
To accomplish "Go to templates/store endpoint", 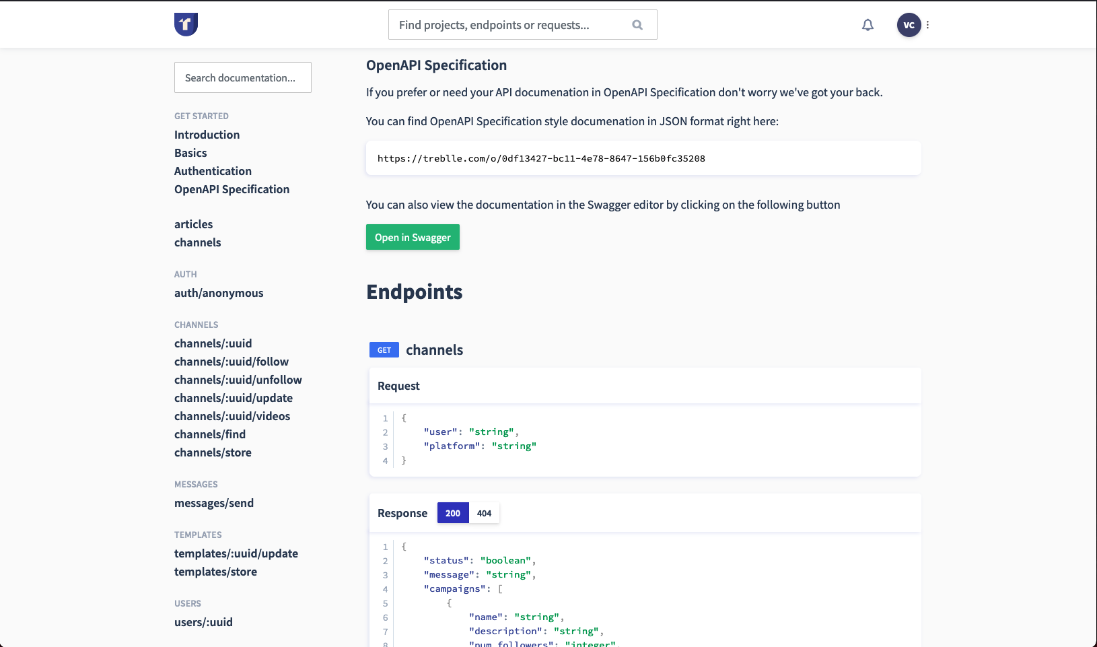I will [215, 572].
